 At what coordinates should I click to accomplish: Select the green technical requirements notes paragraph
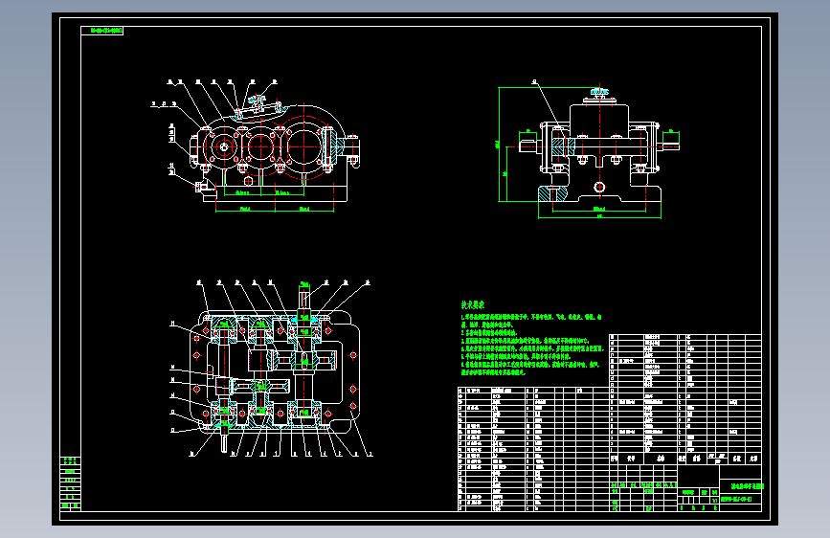tap(532, 345)
